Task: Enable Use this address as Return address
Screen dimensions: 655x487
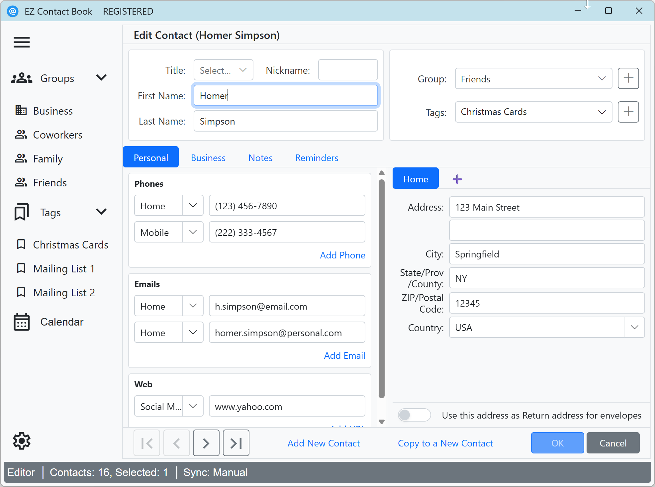Action: [x=414, y=415]
